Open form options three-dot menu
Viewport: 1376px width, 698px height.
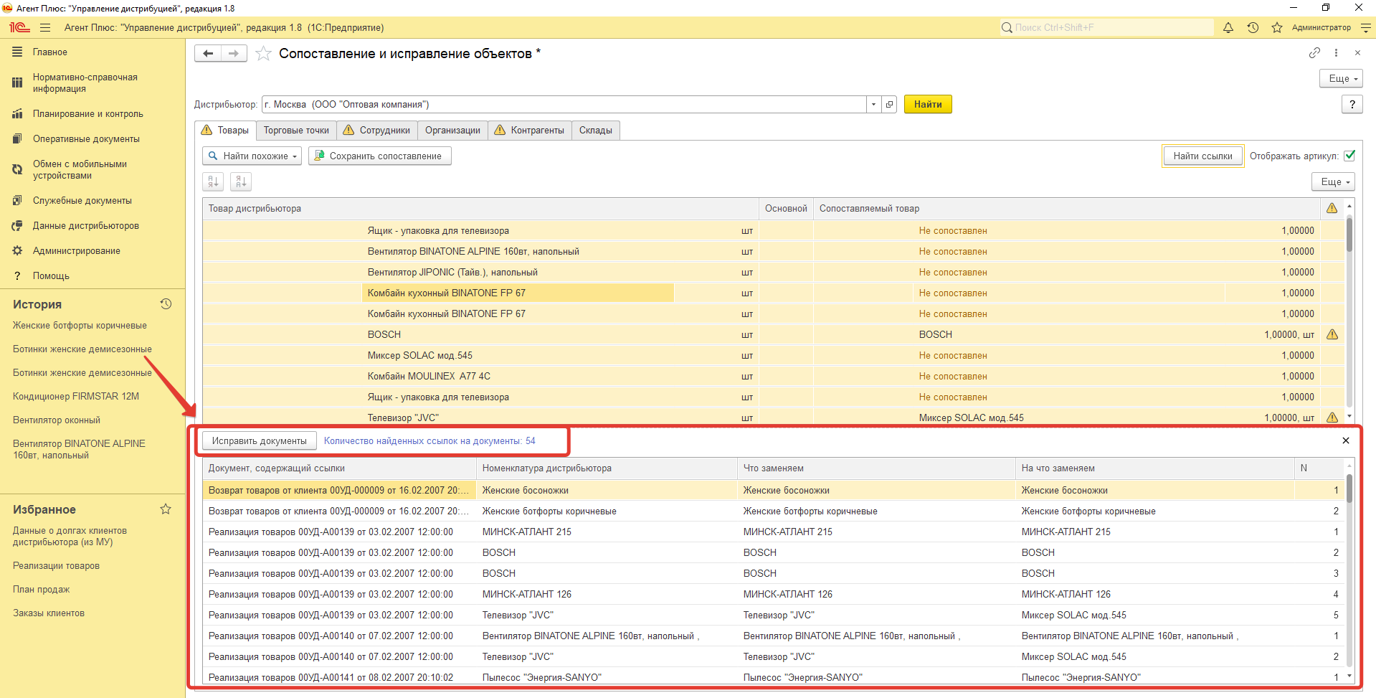[x=1336, y=52]
